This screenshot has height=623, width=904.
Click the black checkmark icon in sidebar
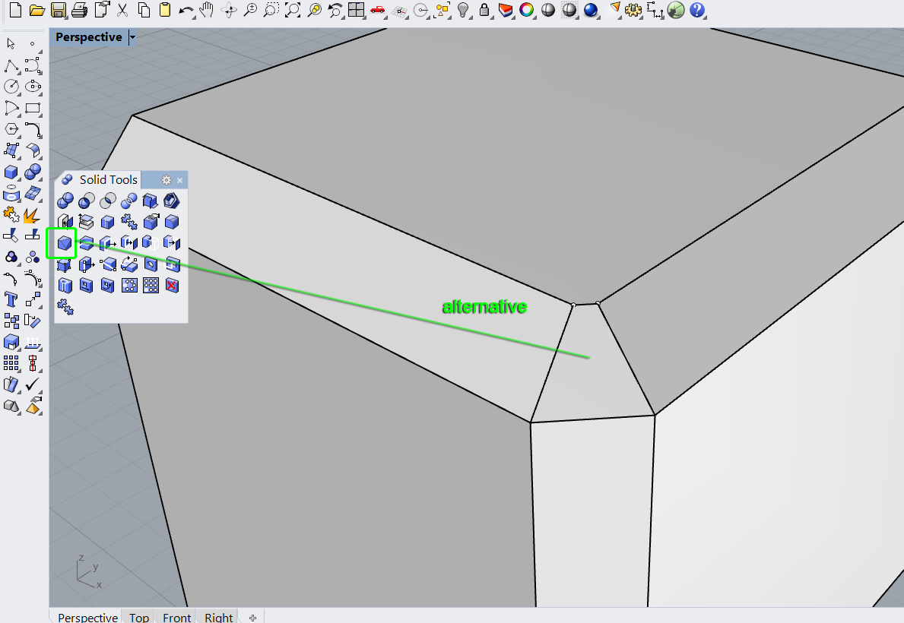(x=33, y=384)
